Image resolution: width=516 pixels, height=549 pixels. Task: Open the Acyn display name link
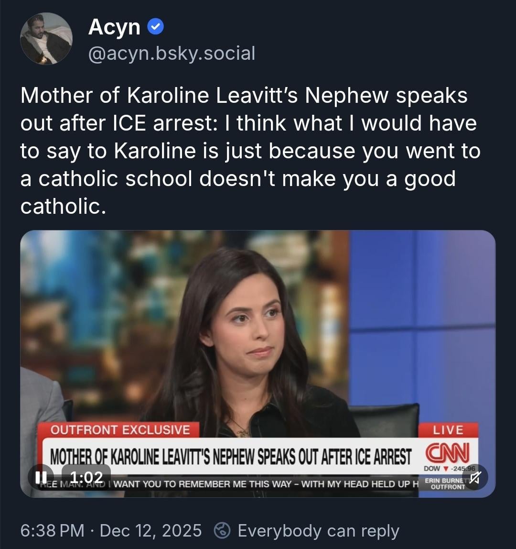click(x=114, y=27)
